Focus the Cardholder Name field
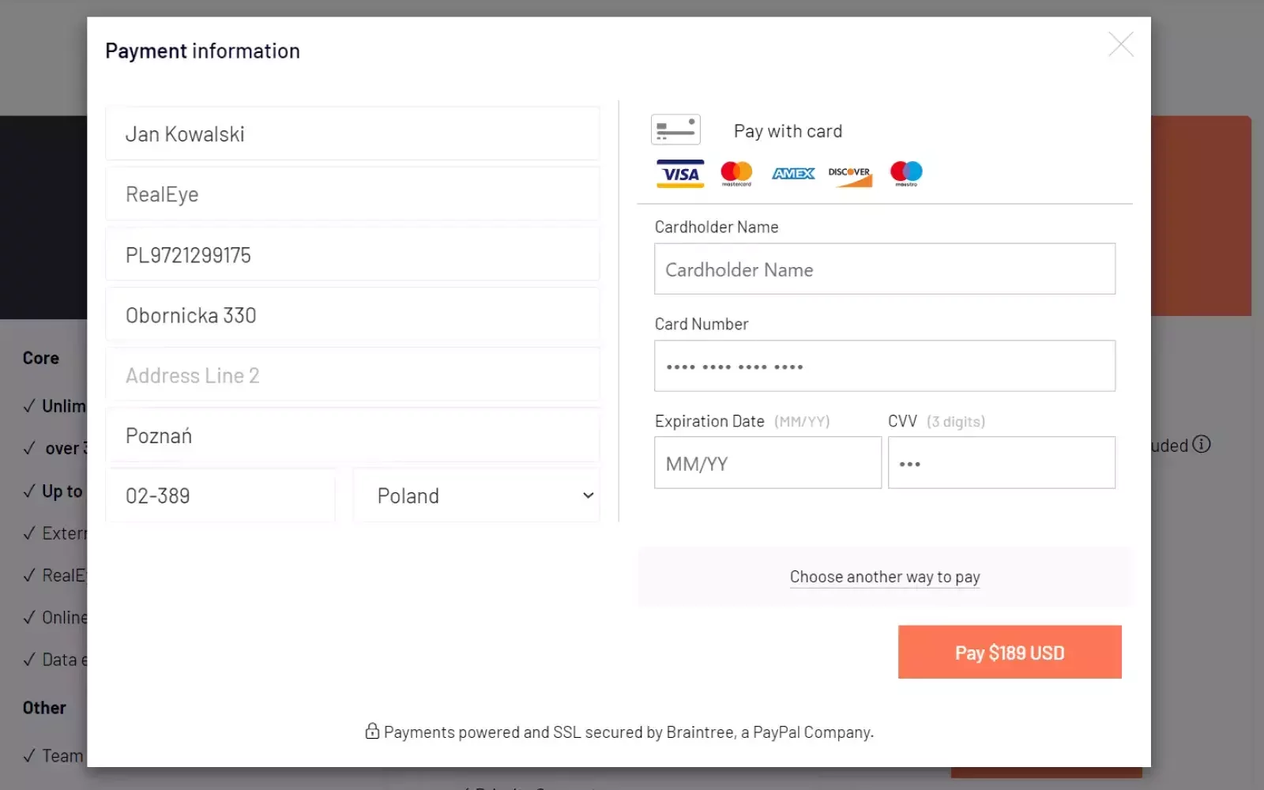 coord(885,269)
